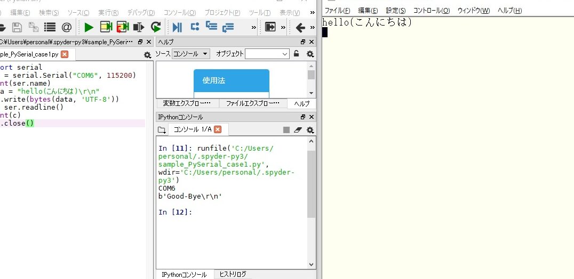Toggle the help pane lock icon
This screenshot has height=279, width=574.
(297, 54)
